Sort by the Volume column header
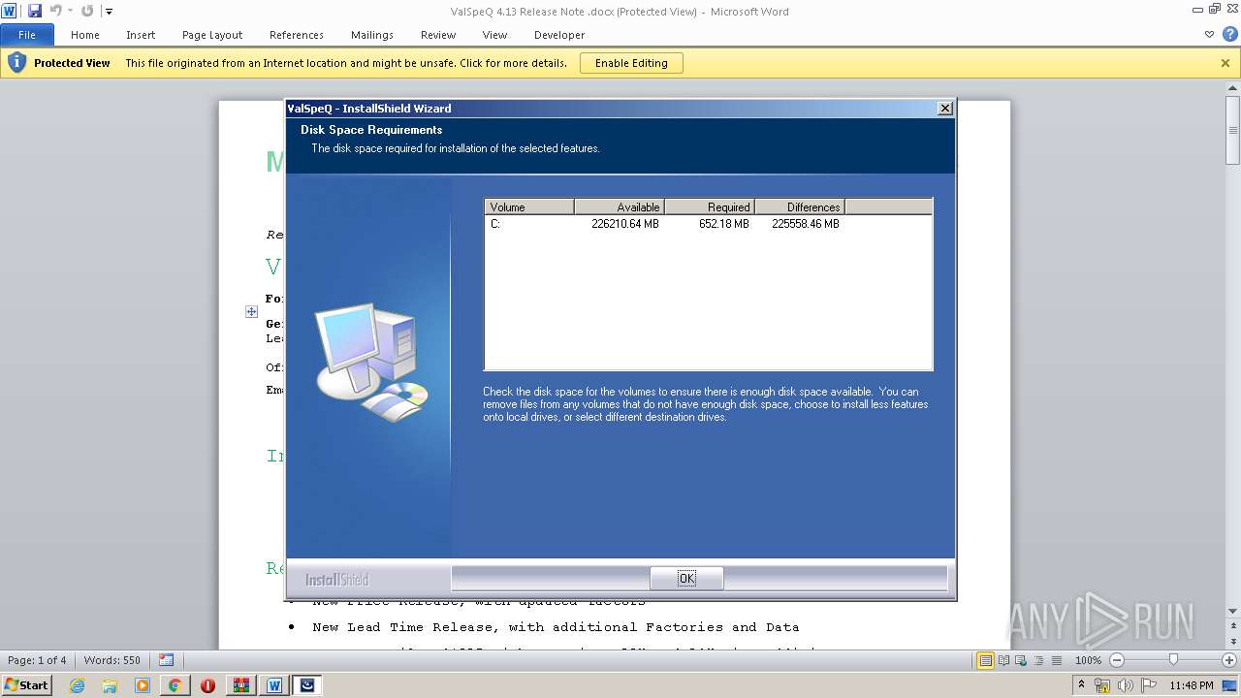Viewport: 1241px width, 698px height. pyautogui.click(x=529, y=206)
